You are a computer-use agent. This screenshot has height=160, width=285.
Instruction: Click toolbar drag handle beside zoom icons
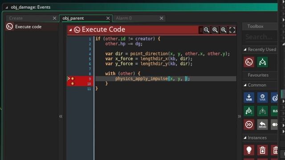click(x=201, y=30)
